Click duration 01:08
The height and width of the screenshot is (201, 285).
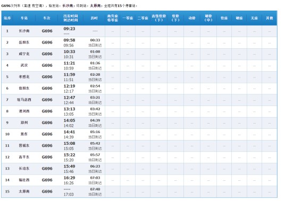[x=95, y=51]
